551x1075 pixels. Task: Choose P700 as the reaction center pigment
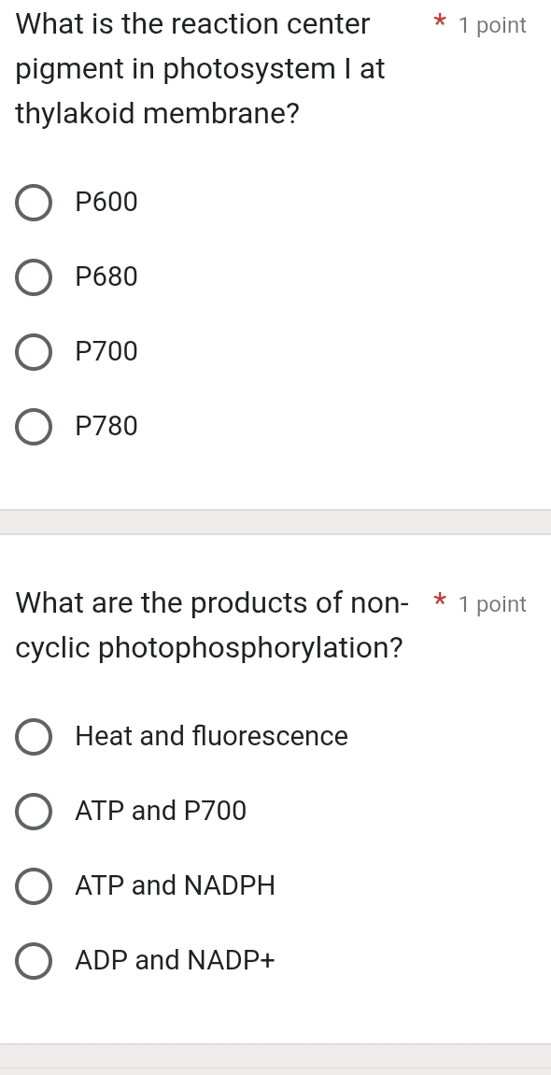33,352
